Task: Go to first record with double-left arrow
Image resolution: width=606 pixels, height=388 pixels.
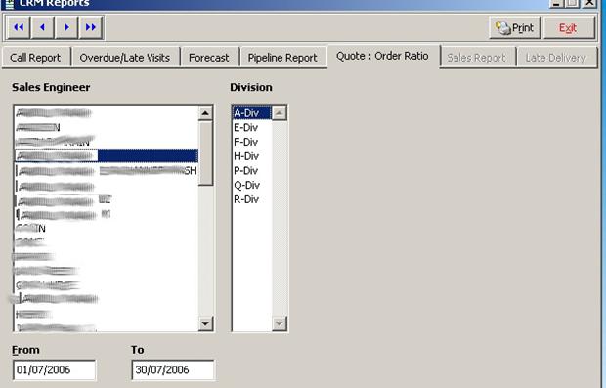Action: 19,27
